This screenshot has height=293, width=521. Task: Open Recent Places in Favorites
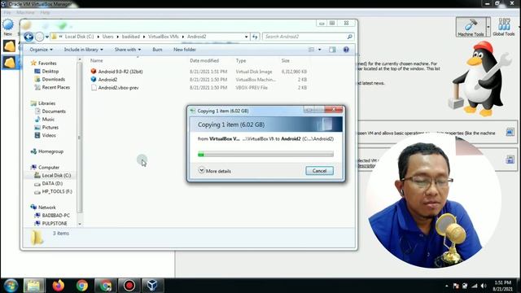(x=56, y=87)
